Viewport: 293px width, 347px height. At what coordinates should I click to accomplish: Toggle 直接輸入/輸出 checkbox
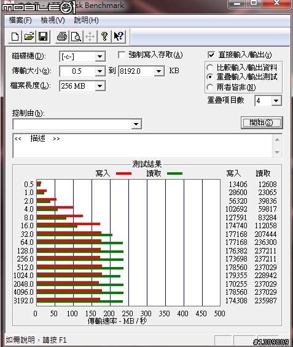[211, 55]
